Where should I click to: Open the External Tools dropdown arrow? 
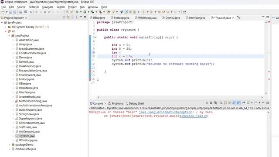(x=104, y=12)
